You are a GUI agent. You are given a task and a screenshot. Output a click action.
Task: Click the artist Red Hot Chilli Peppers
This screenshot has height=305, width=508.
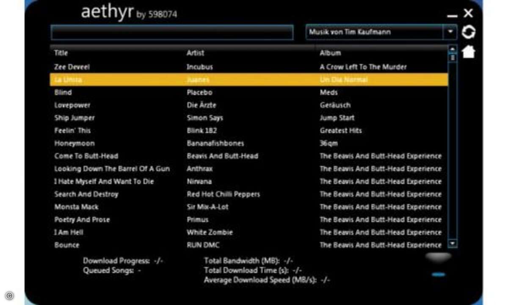coord(224,194)
